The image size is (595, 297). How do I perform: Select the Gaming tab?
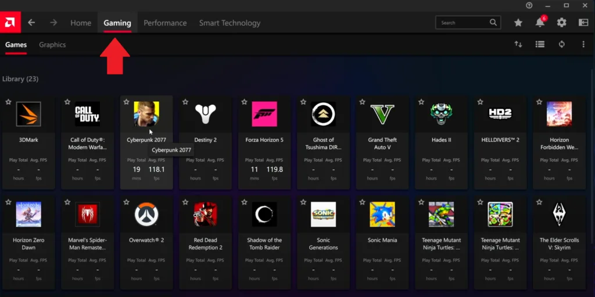[x=117, y=23]
